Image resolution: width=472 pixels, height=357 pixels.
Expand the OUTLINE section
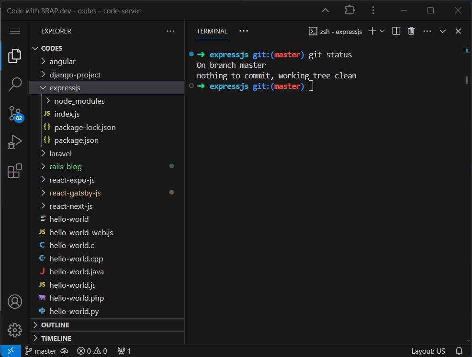[55, 325]
